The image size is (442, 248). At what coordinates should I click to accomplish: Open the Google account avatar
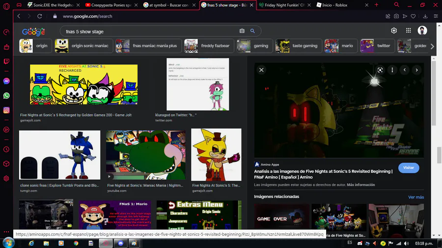[422, 30]
